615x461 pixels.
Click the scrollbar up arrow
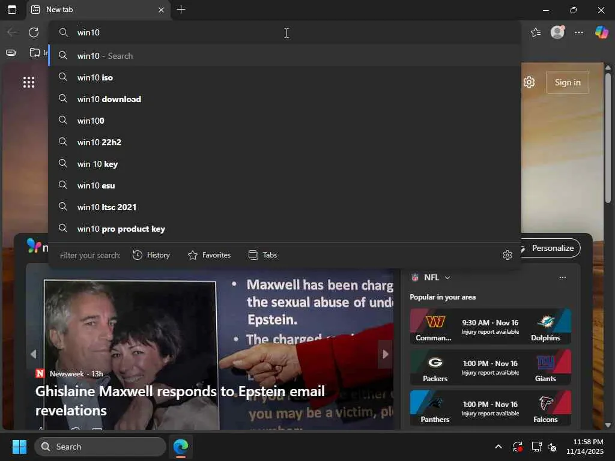click(608, 68)
